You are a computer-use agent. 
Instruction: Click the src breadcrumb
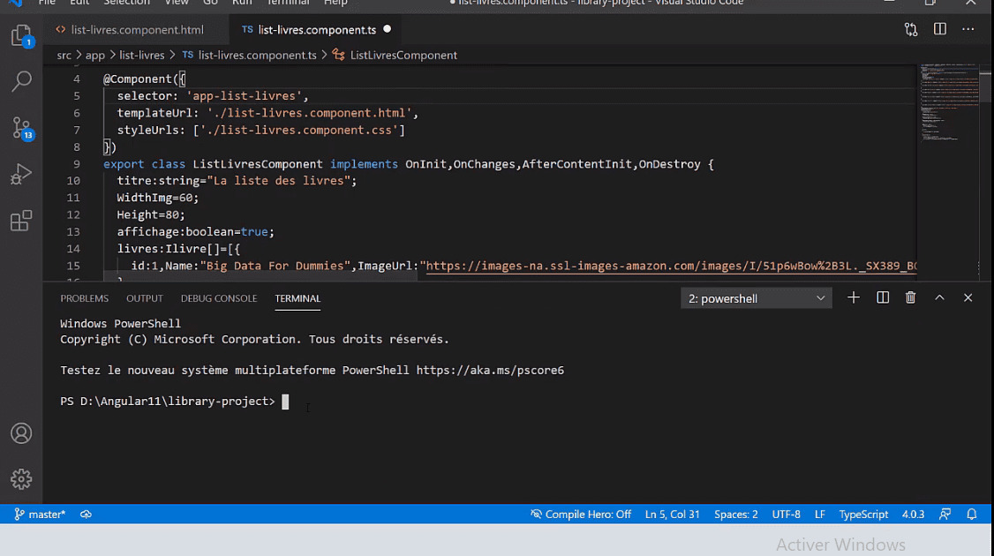point(64,55)
